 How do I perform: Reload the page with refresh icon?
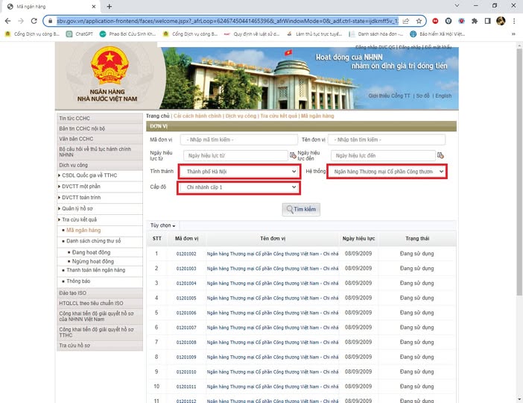pos(34,21)
